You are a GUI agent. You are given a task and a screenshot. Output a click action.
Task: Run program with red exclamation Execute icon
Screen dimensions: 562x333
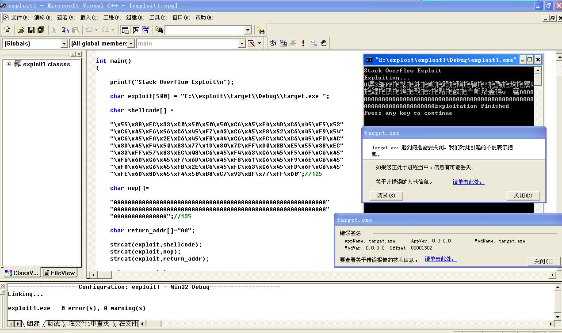303,43
